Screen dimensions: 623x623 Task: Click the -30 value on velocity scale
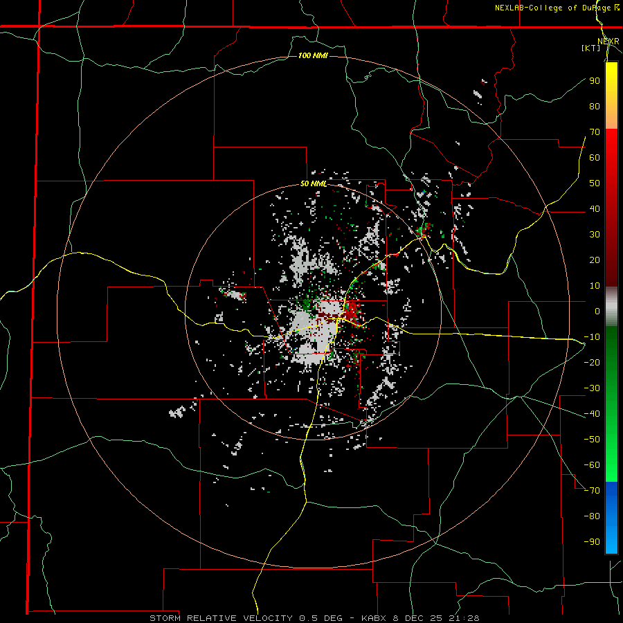point(592,388)
